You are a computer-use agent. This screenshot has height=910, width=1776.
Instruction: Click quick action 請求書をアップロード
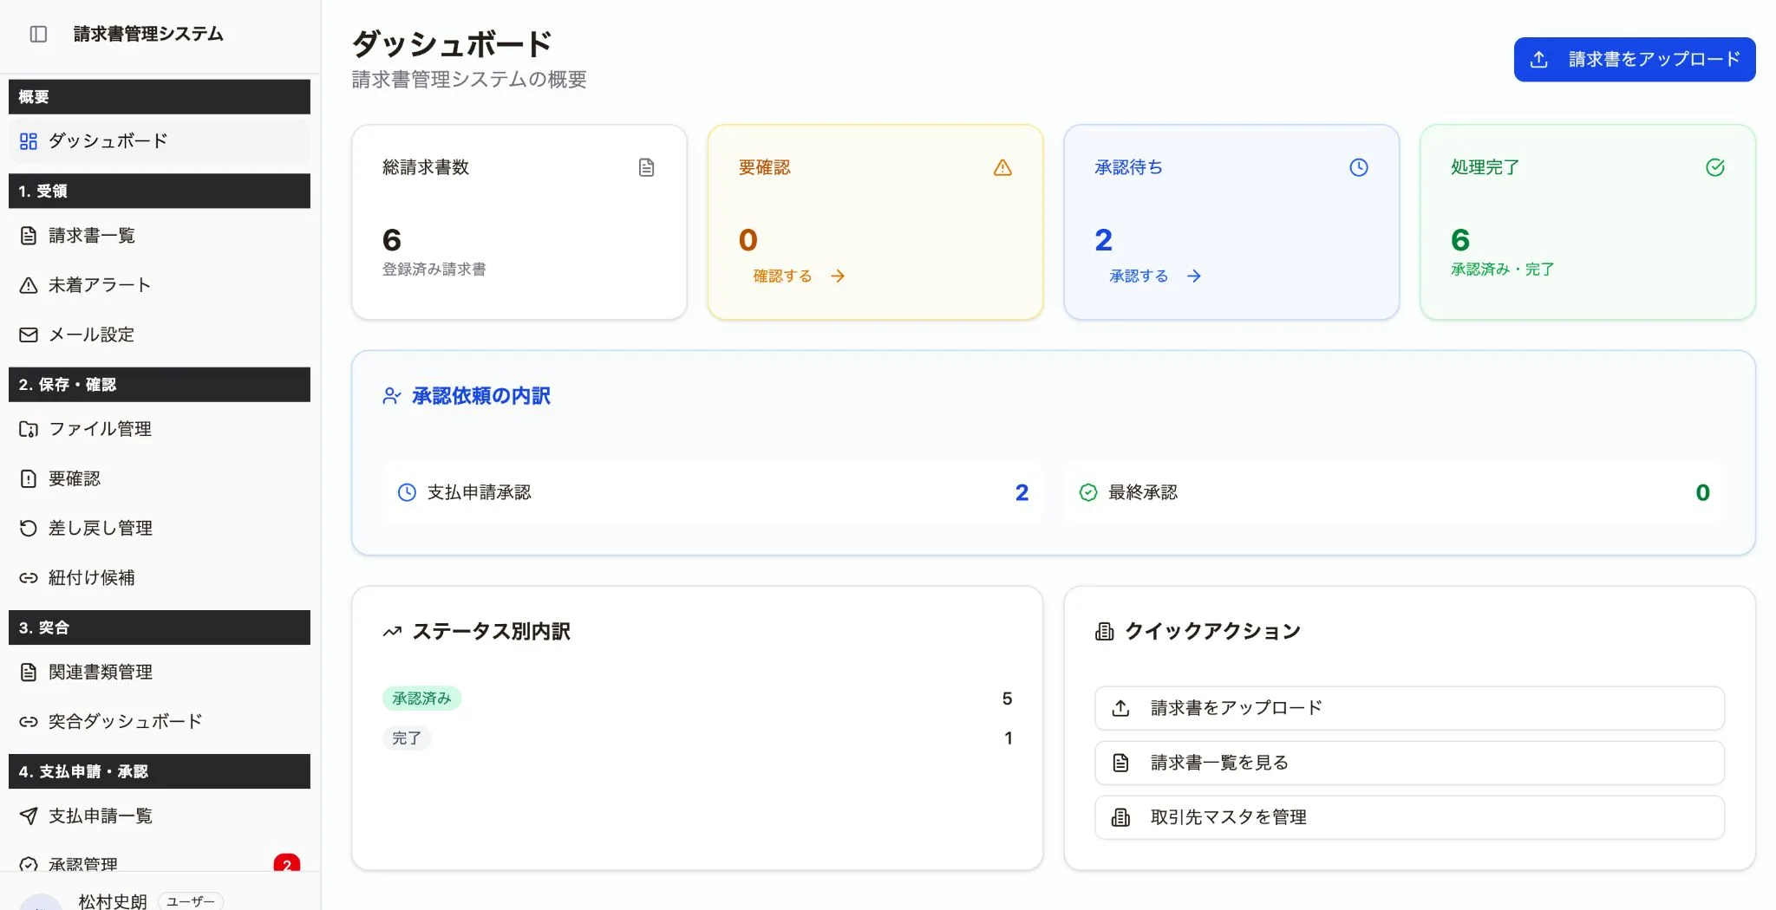[1409, 708]
